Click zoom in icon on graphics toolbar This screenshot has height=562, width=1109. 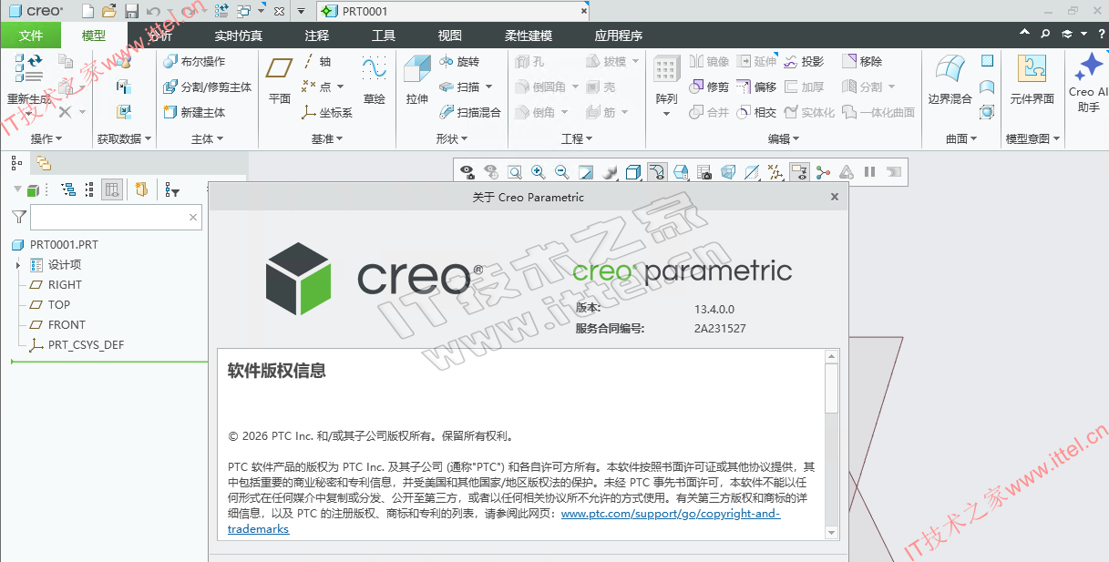click(538, 171)
